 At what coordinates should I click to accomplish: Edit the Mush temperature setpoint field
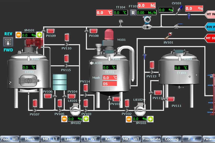(110, 78)
